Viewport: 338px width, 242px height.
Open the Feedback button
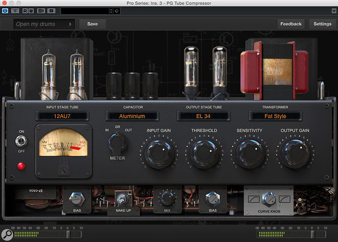click(291, 24)
